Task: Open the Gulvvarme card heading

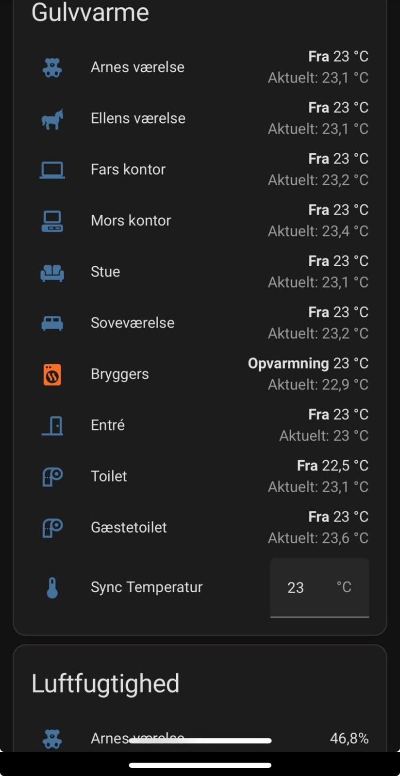Action: tap(90, 13)
